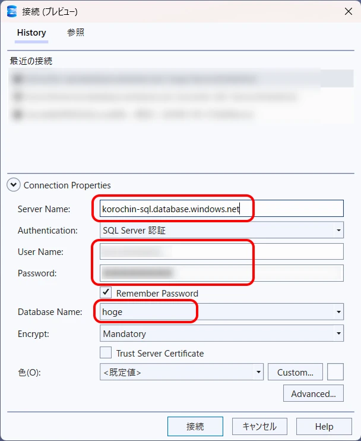This screenshot has width=361, height=441.
Task: Open the Help button
Action: 324,426
